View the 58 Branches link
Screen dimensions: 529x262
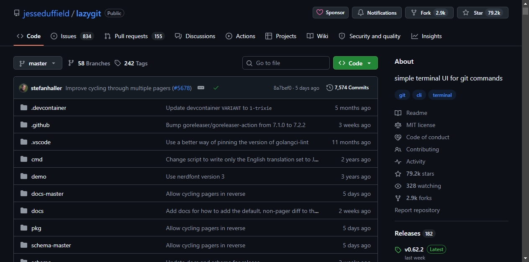pos(89,63)
